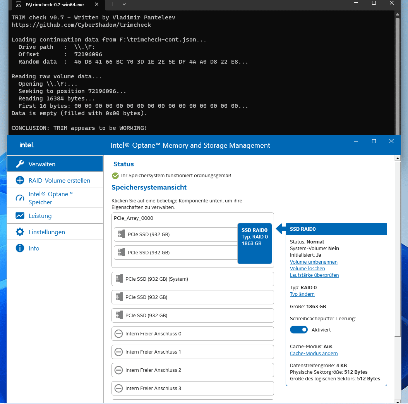Click the Cache-Modus ändern link

tap(314, 353)
